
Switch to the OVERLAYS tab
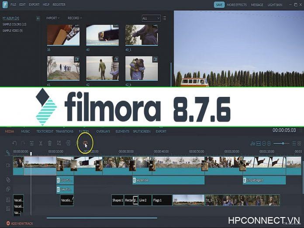[x=103, y=131]
